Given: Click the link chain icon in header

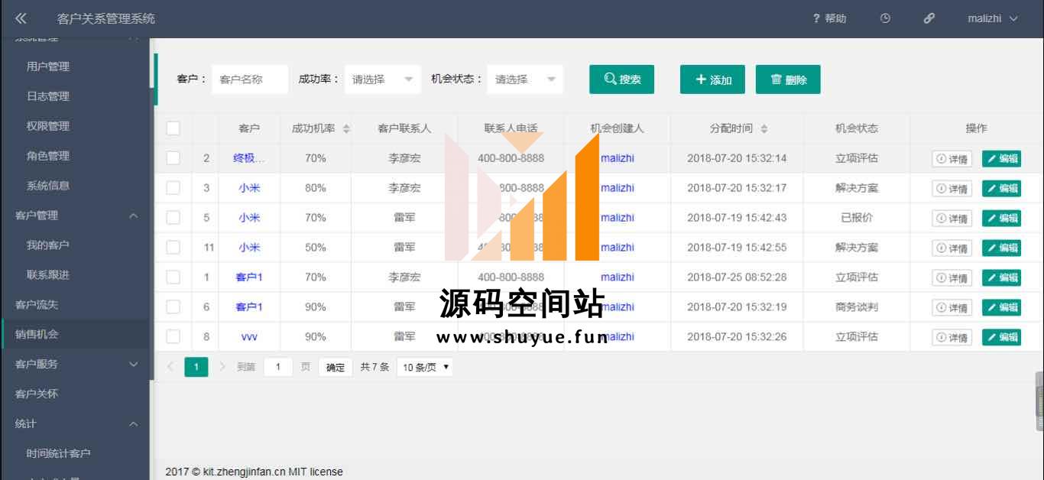Looking at the screenshot, I should pyautogui.click(x=929, y=18).
